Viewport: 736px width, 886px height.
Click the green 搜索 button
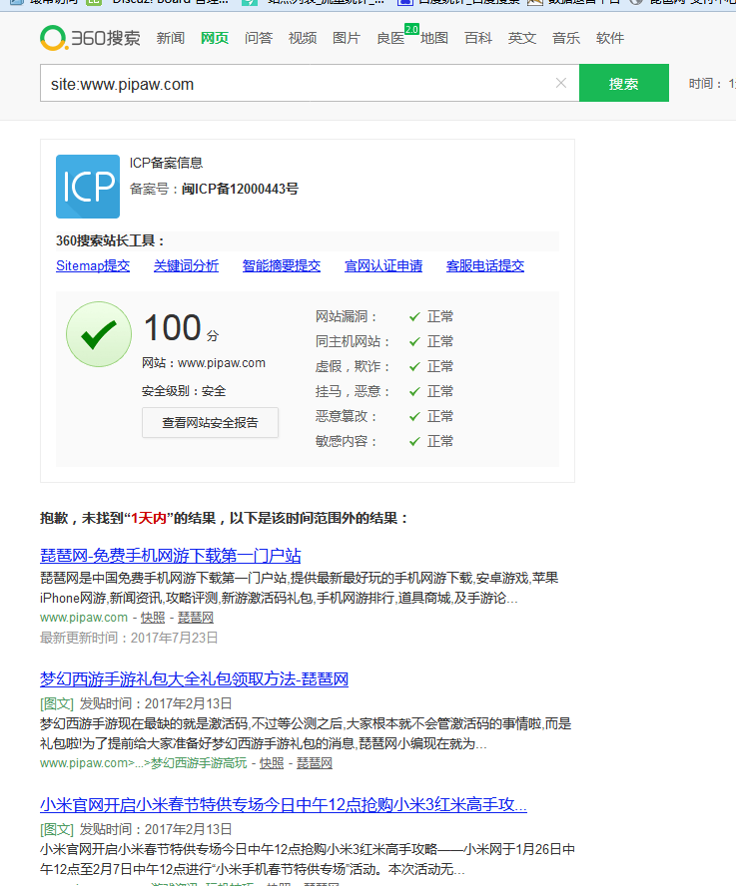(624, 83)
